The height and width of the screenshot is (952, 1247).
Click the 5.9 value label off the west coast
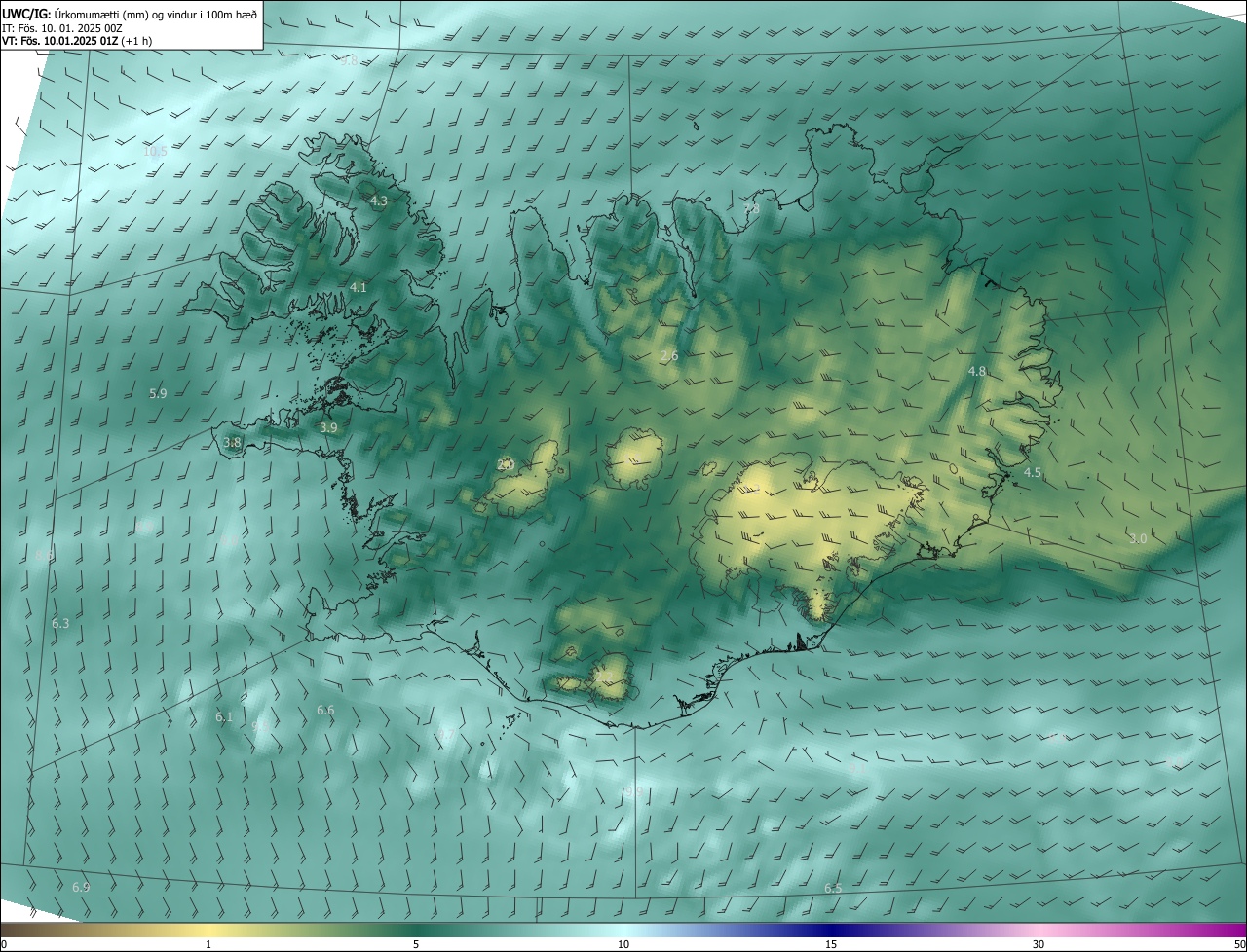[158, 393]
